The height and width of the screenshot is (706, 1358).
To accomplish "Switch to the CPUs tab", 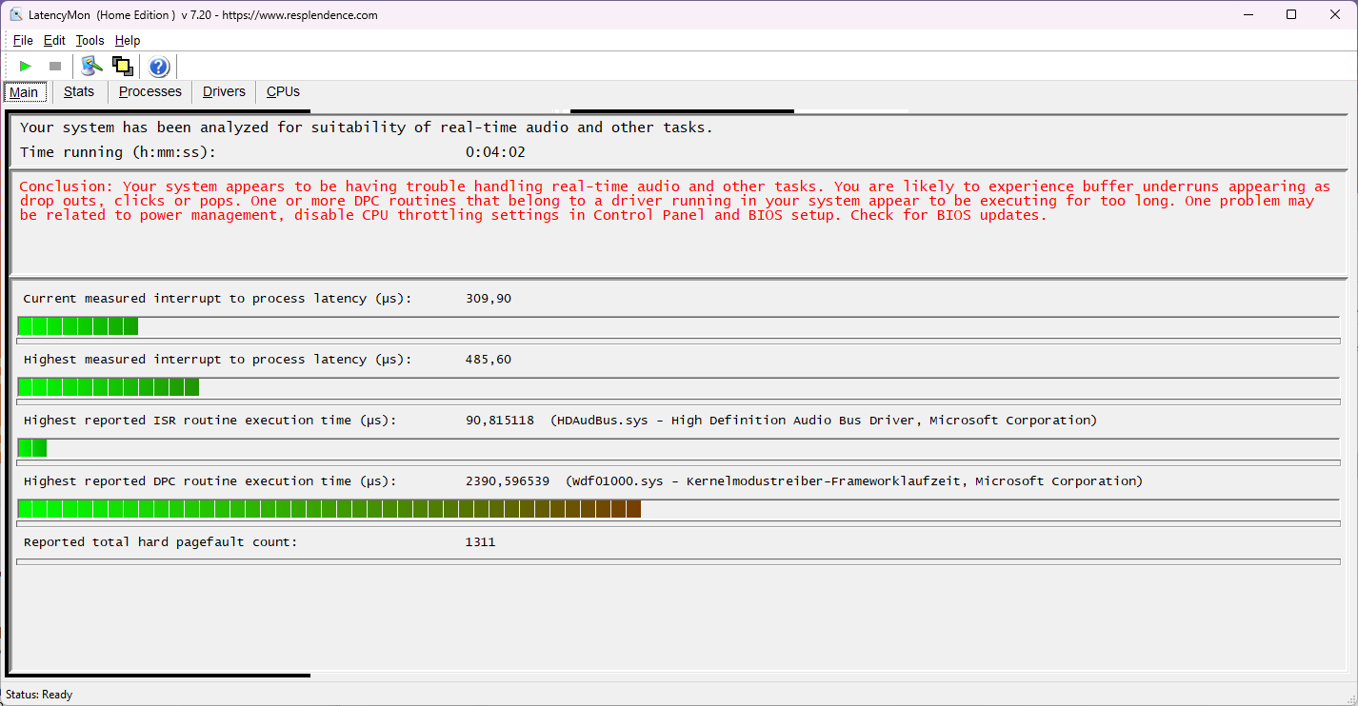I will [283, 91].
